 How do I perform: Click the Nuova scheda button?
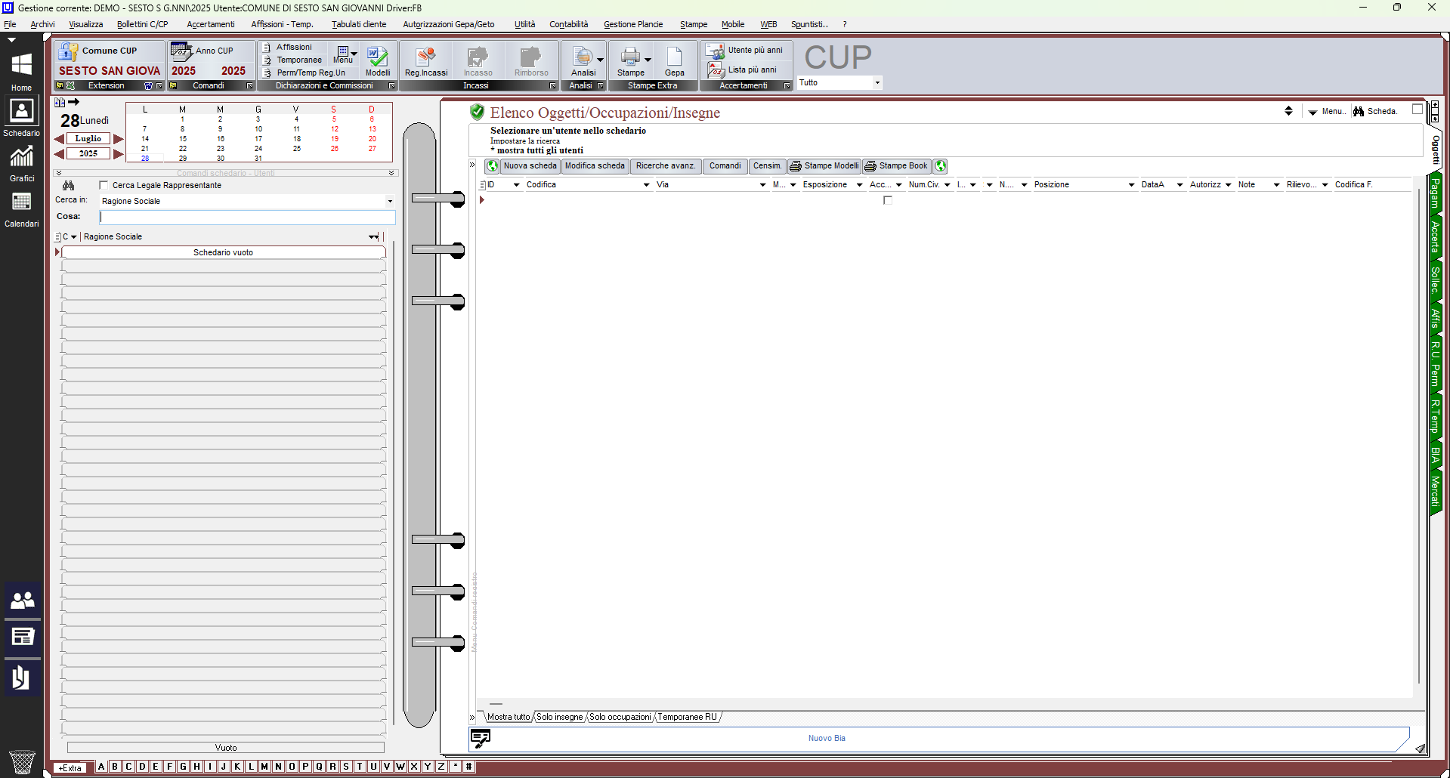click(x=530, y=166)
